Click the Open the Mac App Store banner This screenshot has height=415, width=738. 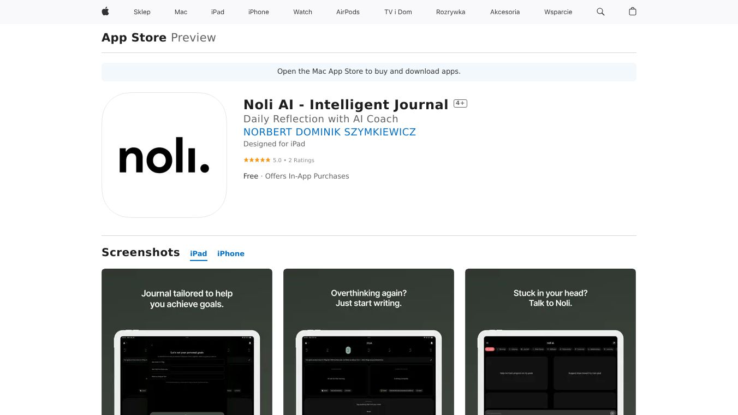point(369,72)
